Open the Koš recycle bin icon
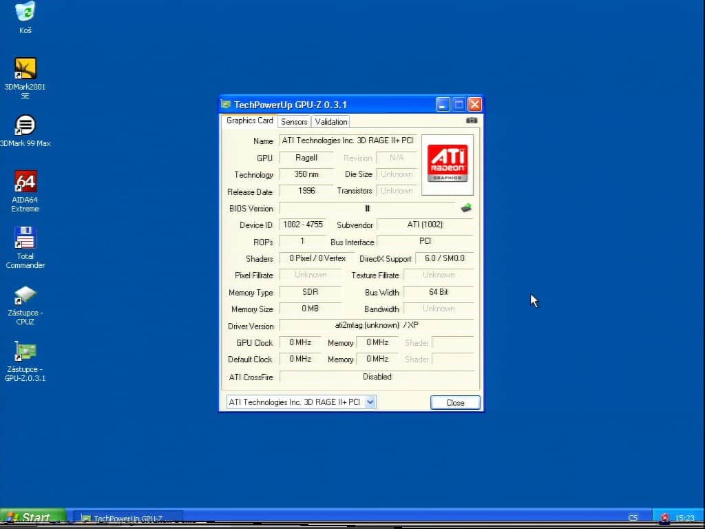This screenshot has height=529, width=705. tap(25, 12)
